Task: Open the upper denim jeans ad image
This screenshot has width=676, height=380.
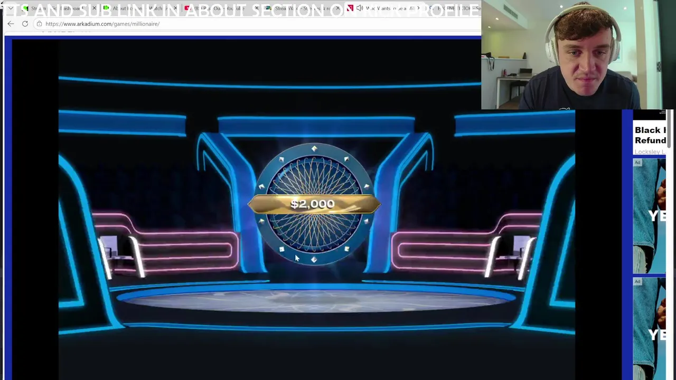Action: [650, 216]
